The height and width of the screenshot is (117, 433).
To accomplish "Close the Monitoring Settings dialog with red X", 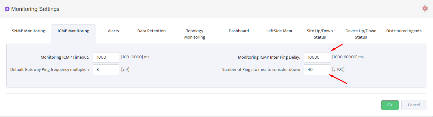I will tap(425, 8).
